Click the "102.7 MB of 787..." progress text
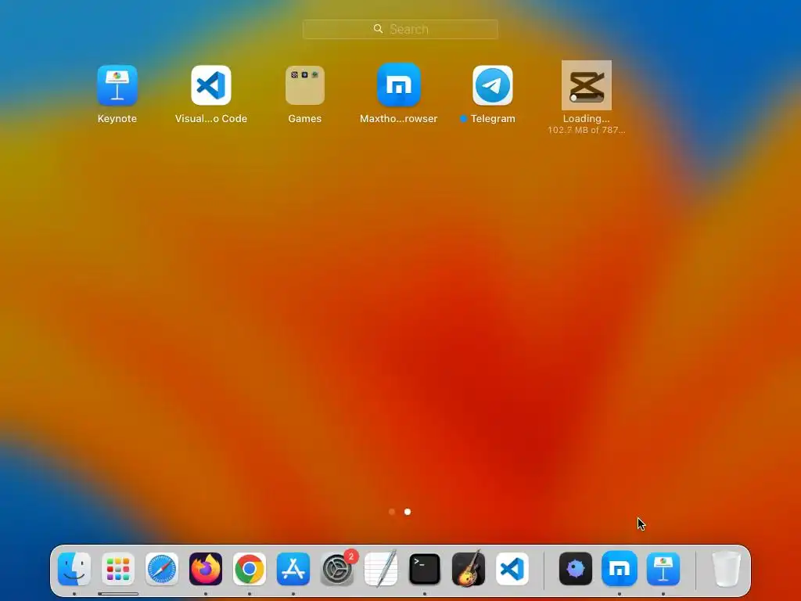This screenshot has height=601, width=801. point(587,131)
